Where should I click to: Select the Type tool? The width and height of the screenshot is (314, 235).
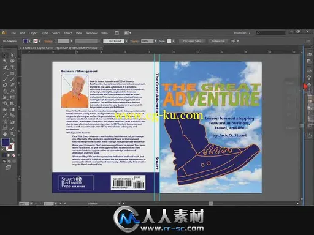click(12, 67)
